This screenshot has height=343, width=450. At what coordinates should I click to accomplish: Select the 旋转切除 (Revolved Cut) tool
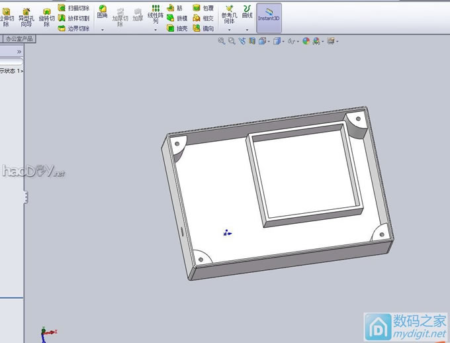click(x=46, y=17)
